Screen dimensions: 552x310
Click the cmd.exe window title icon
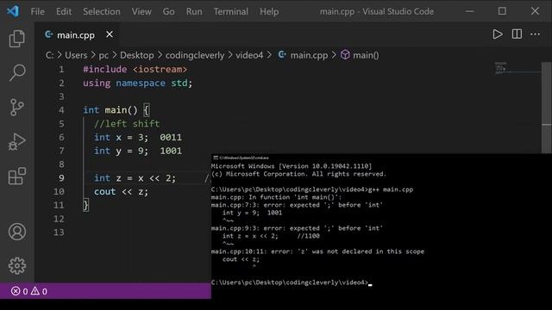[x=216, y=158]
